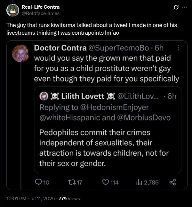Screen dimensions: 192x207
Task: Open Real-Life Contra's profile avatar
Action: [x=13, y=10]
